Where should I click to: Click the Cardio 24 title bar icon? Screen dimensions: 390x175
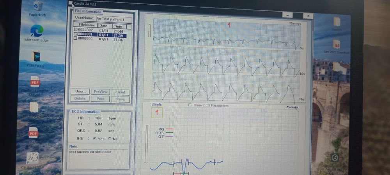[71, 3]
